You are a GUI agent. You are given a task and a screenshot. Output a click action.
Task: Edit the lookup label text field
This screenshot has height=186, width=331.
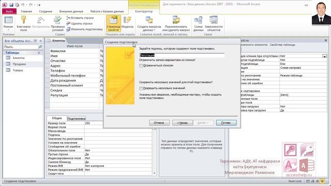[182, 55]
